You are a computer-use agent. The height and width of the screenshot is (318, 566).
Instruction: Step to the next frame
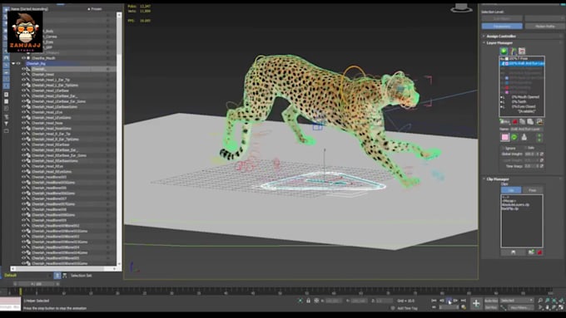point(456,301)
